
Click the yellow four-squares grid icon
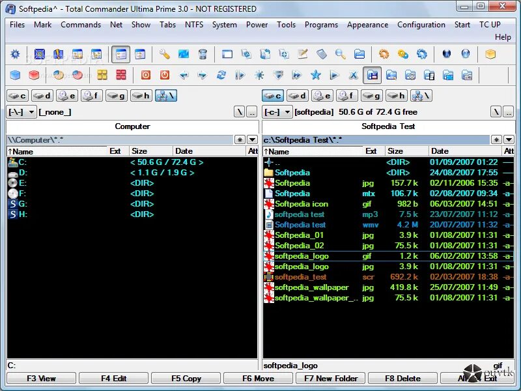(x=102, y=75)
